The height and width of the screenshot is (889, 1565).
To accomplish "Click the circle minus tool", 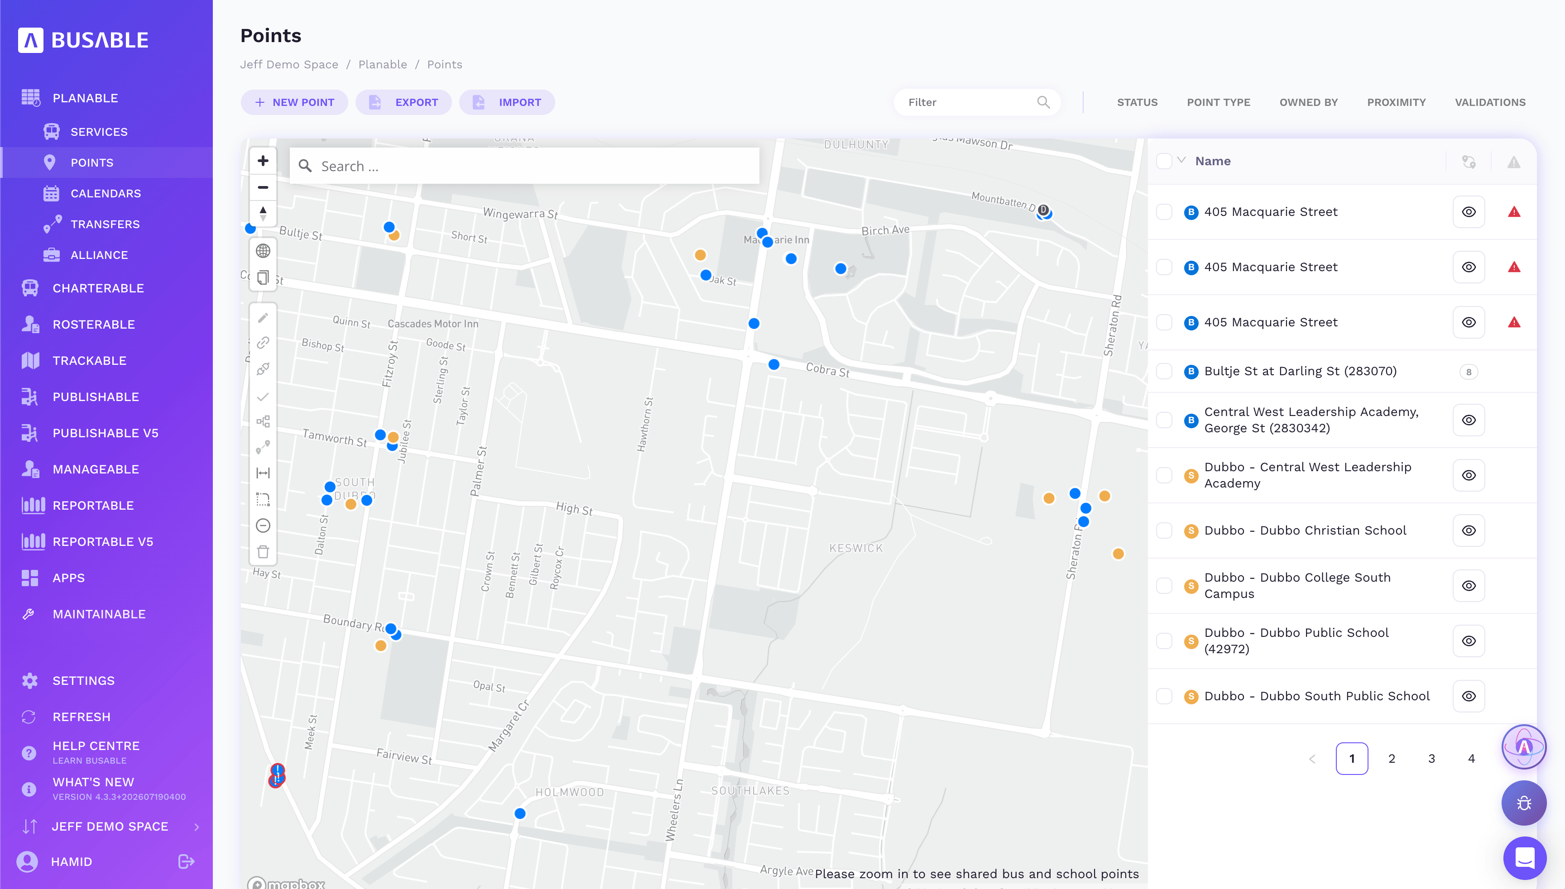I will coord(263,526).
